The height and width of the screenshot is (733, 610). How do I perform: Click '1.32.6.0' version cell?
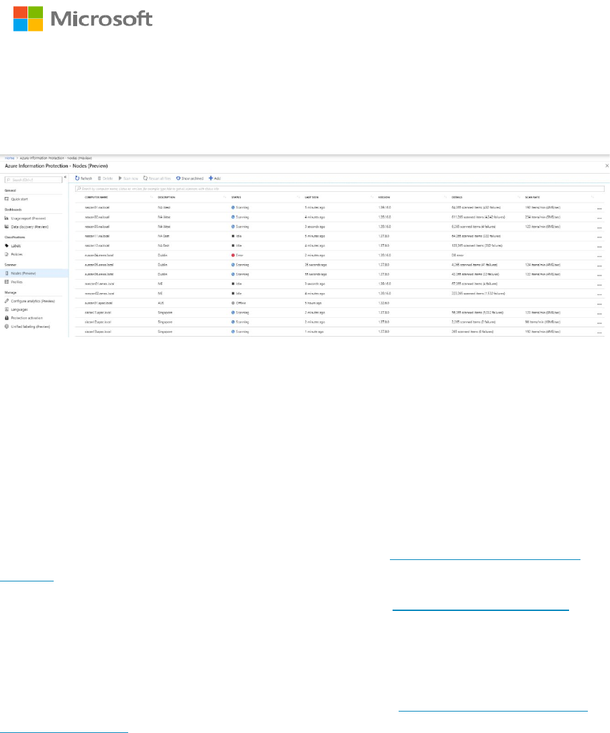(x=384, y=303)
